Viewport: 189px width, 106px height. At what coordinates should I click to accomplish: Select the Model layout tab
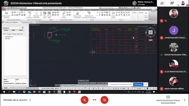pos(6,88)
